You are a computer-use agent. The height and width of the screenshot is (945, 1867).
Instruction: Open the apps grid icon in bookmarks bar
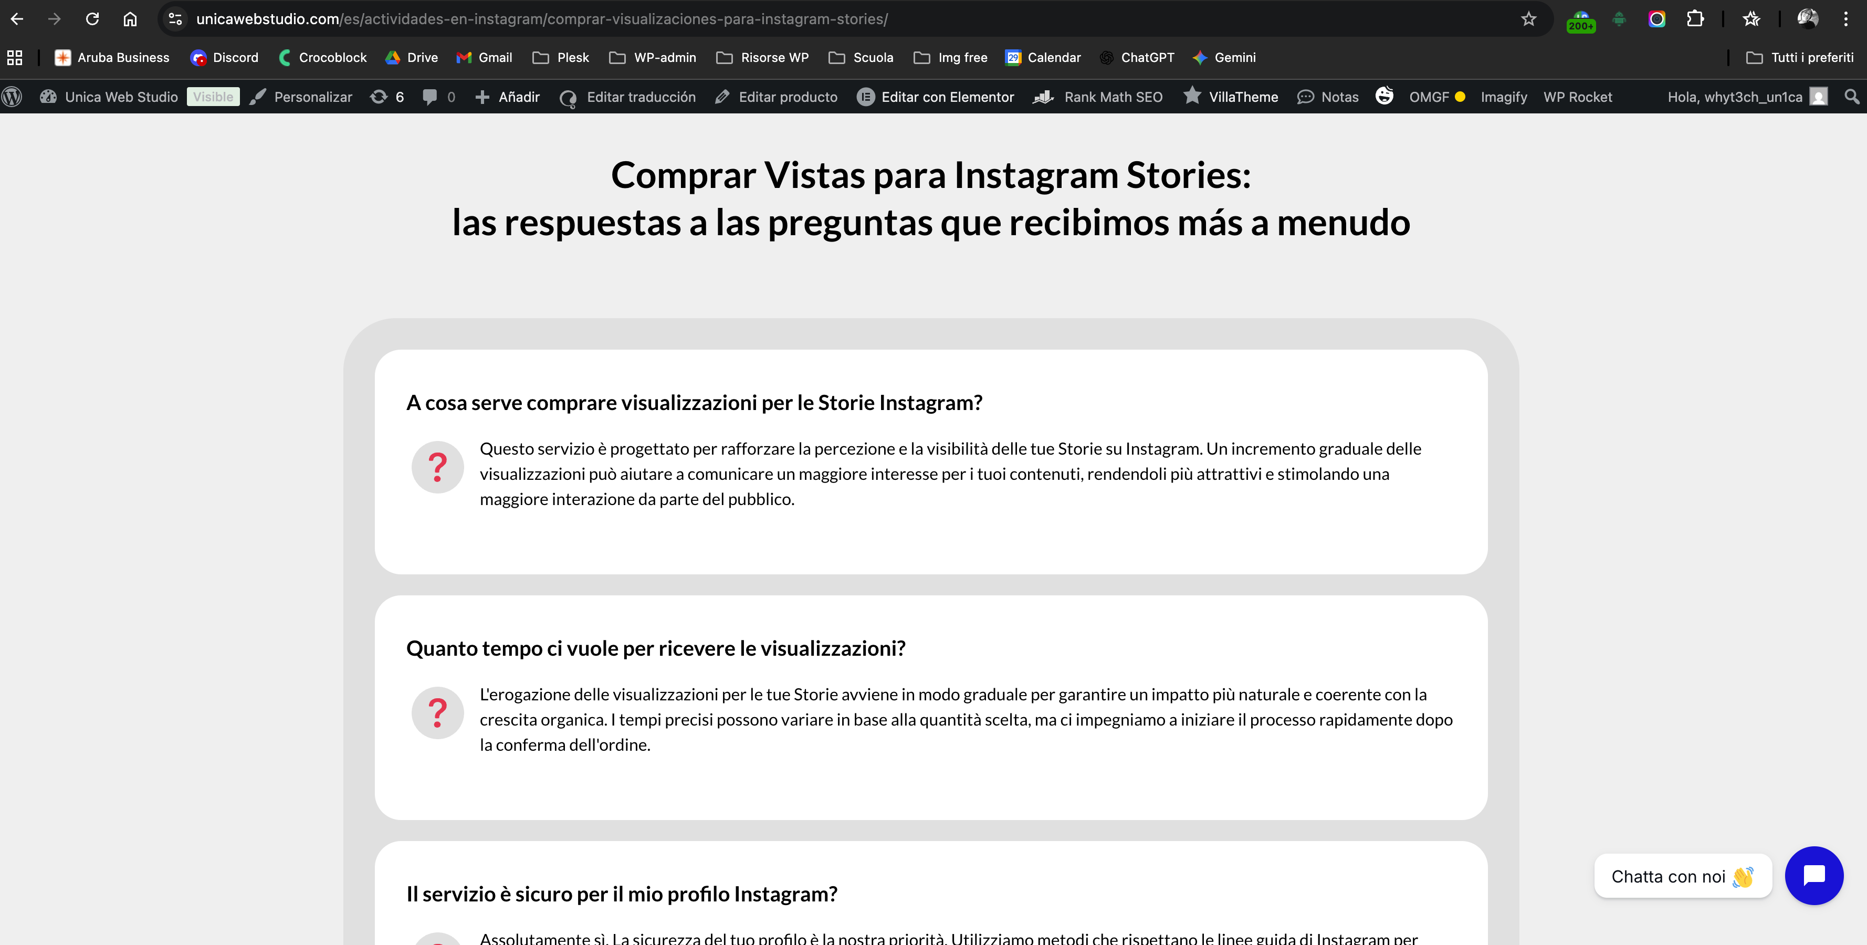[x=15, y=57]
